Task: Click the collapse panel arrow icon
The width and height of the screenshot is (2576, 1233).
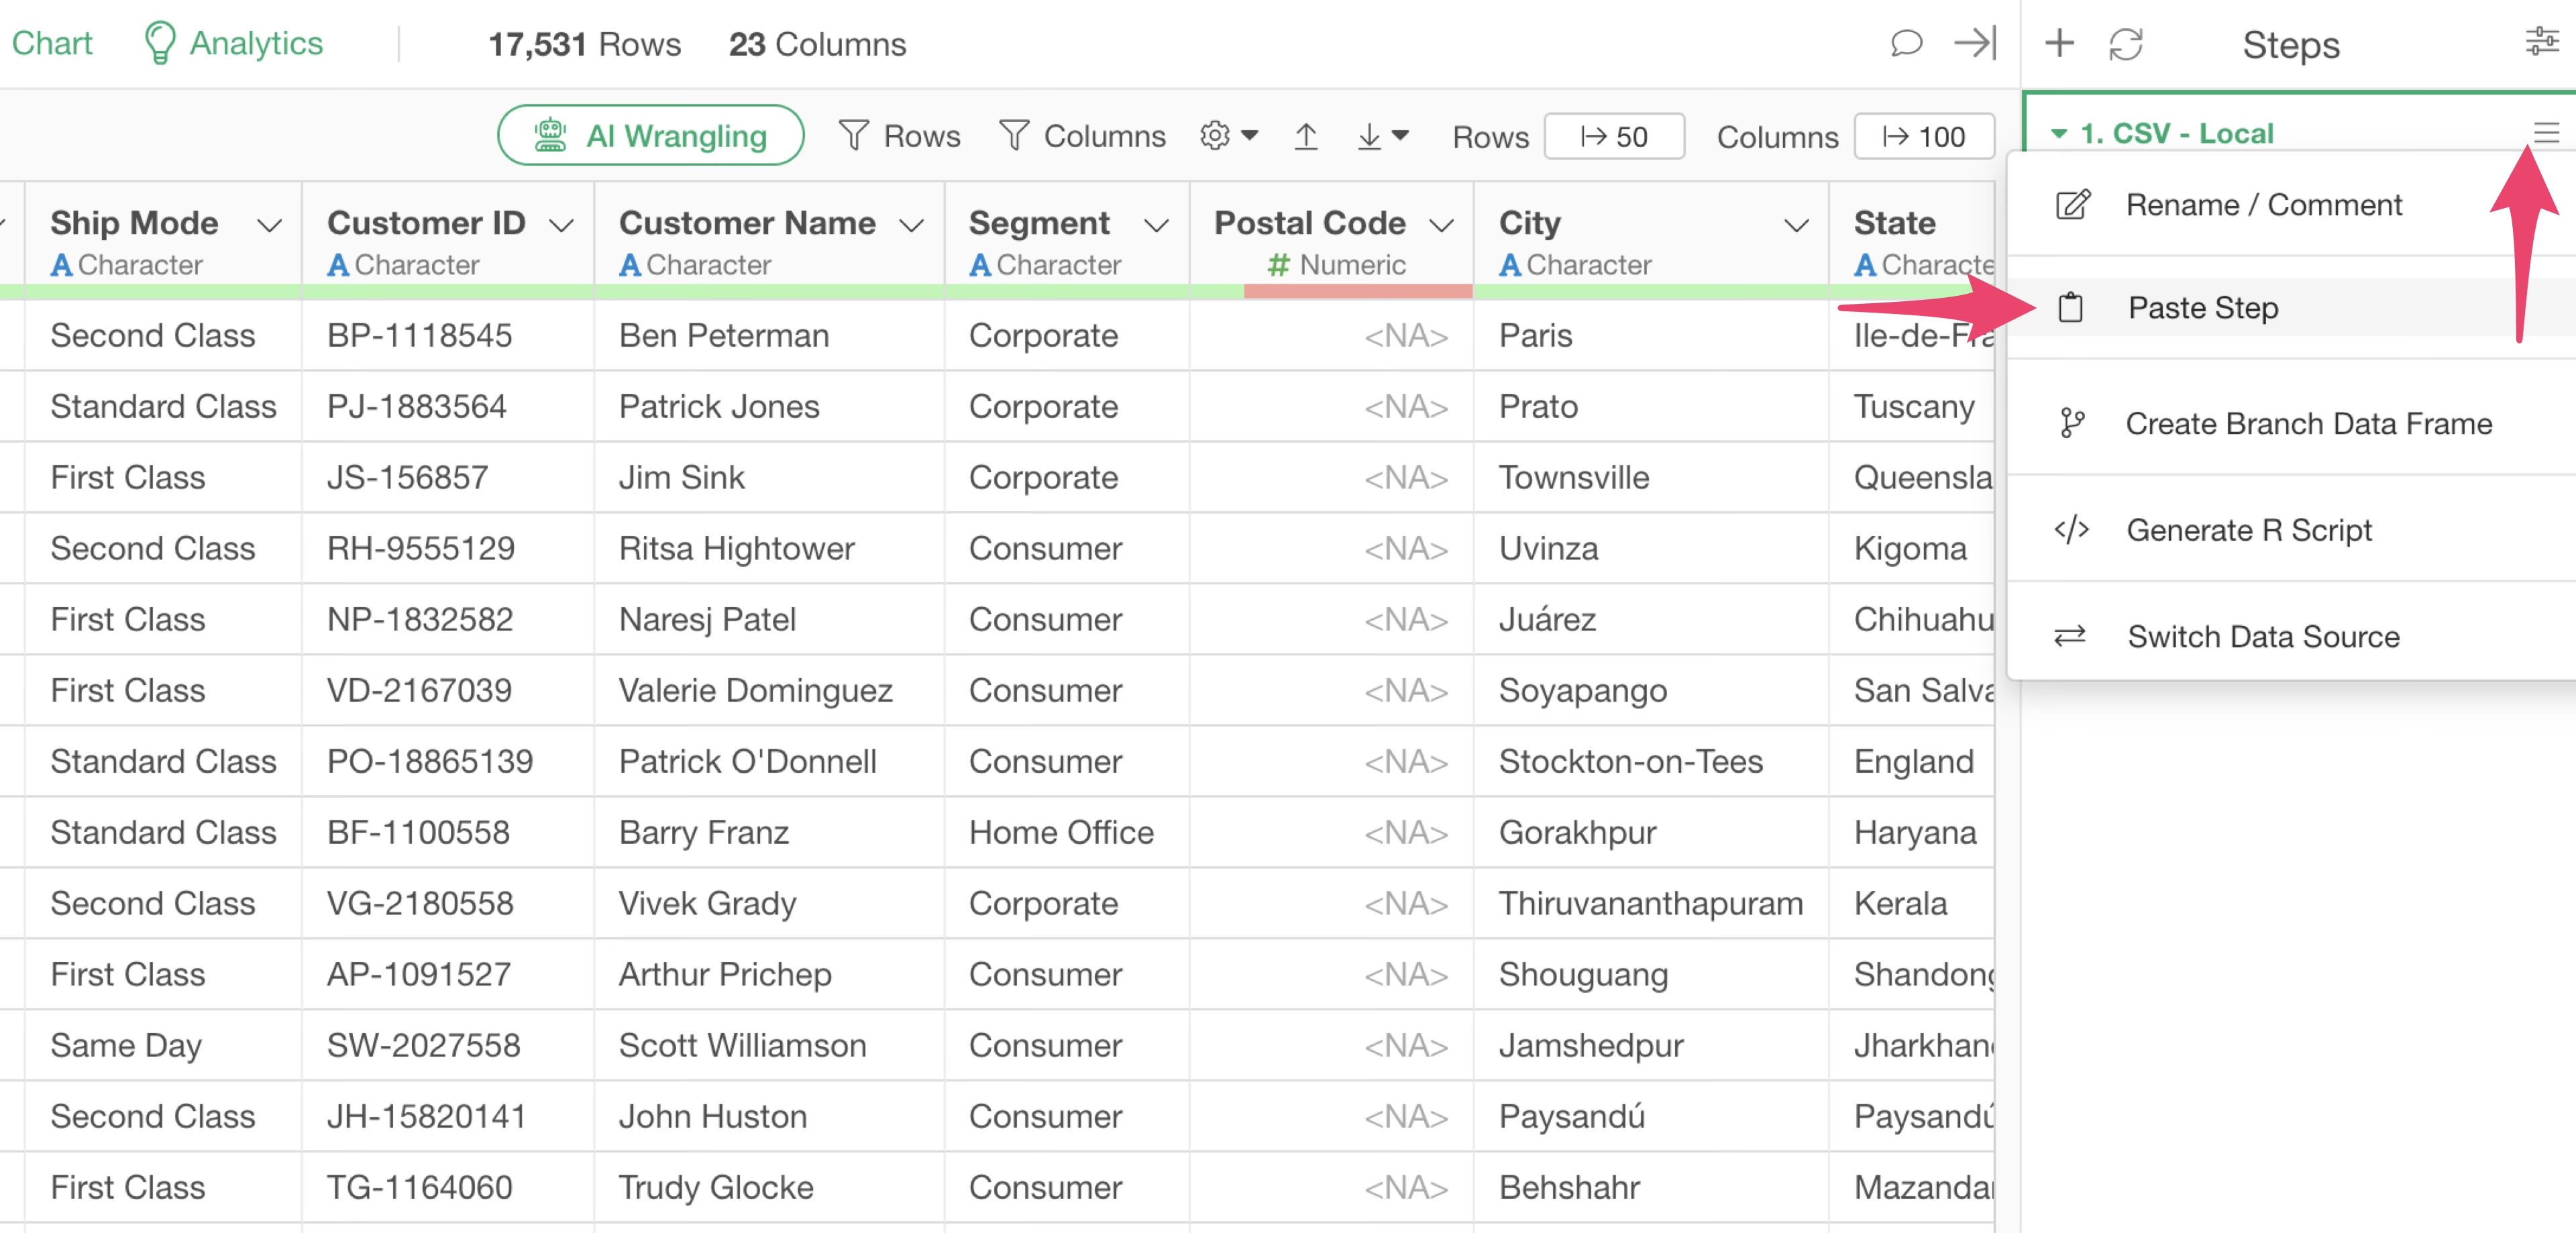Action: [1974, 43]
